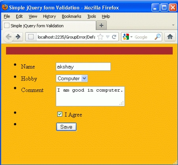
Task: Click the Comment label text
Action: click(32, 90)
